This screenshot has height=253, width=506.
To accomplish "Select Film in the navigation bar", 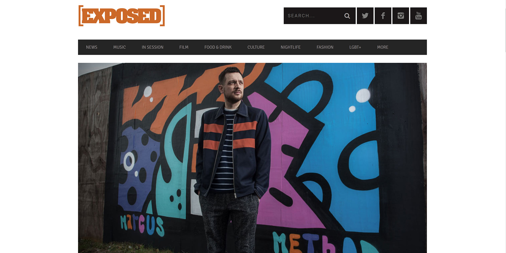I will 184,47.
